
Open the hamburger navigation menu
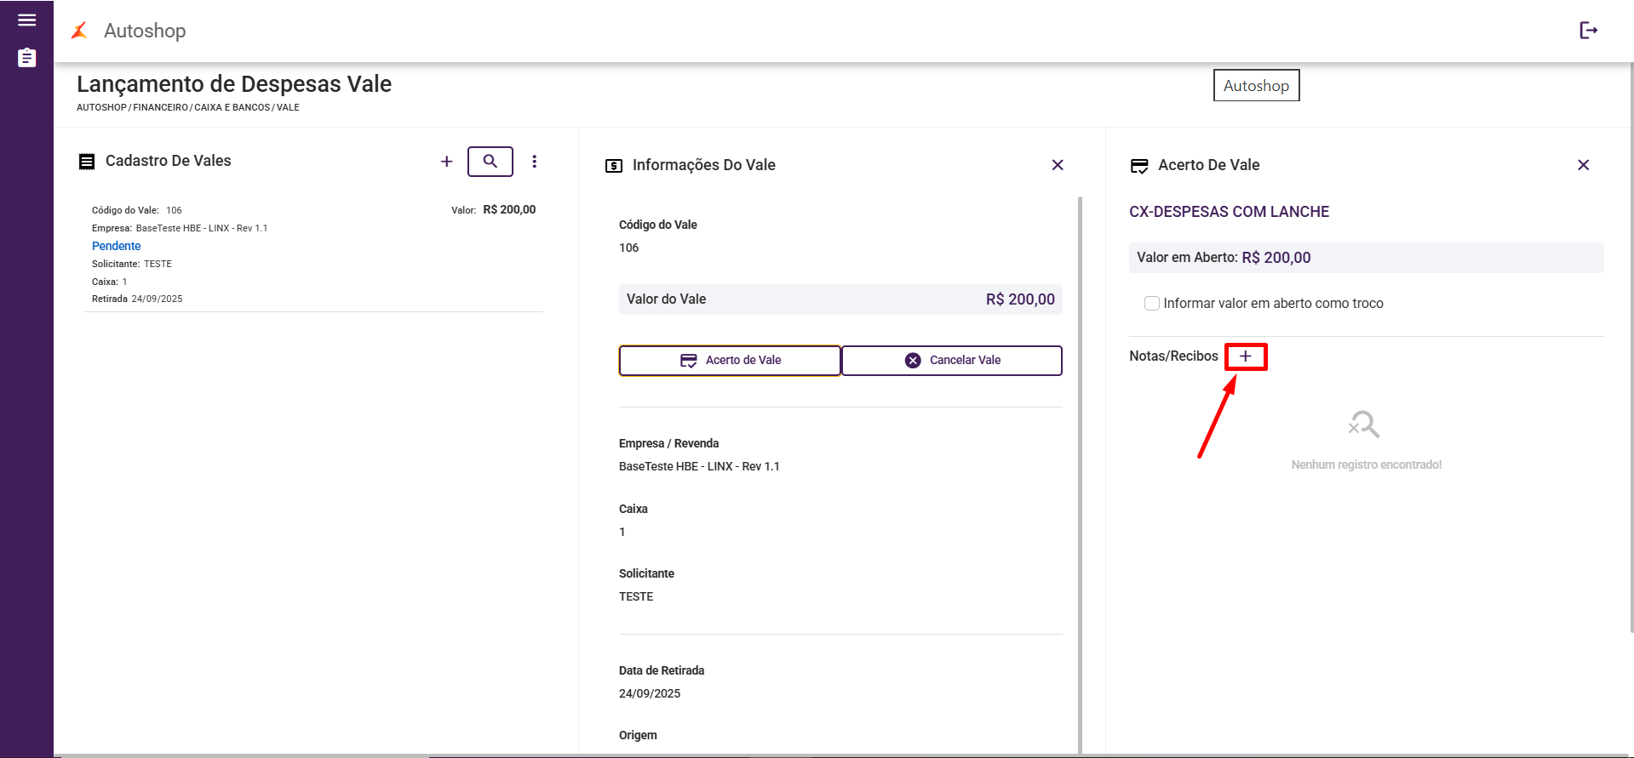pos(26,20)
